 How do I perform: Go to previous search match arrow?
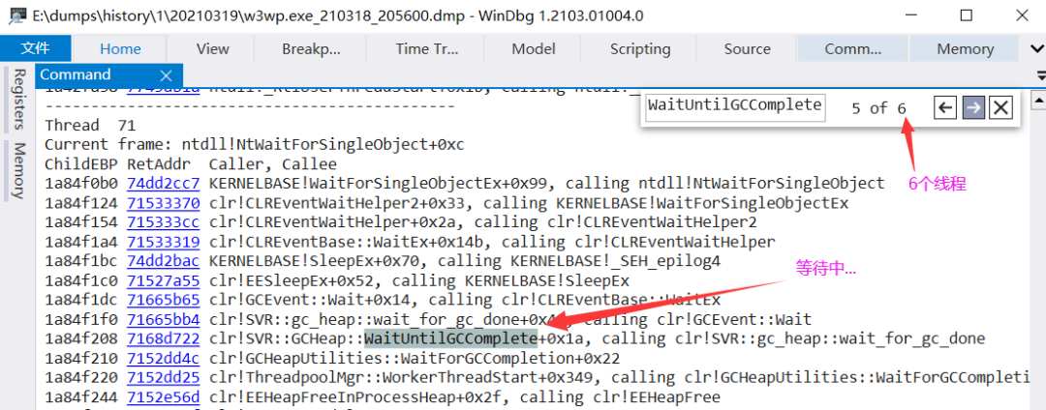point(944,107)
